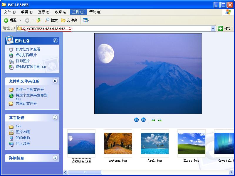Screen dimensions: 235x176
Task: Collapse the 图片任务 panel
Action: pos(55,41)
